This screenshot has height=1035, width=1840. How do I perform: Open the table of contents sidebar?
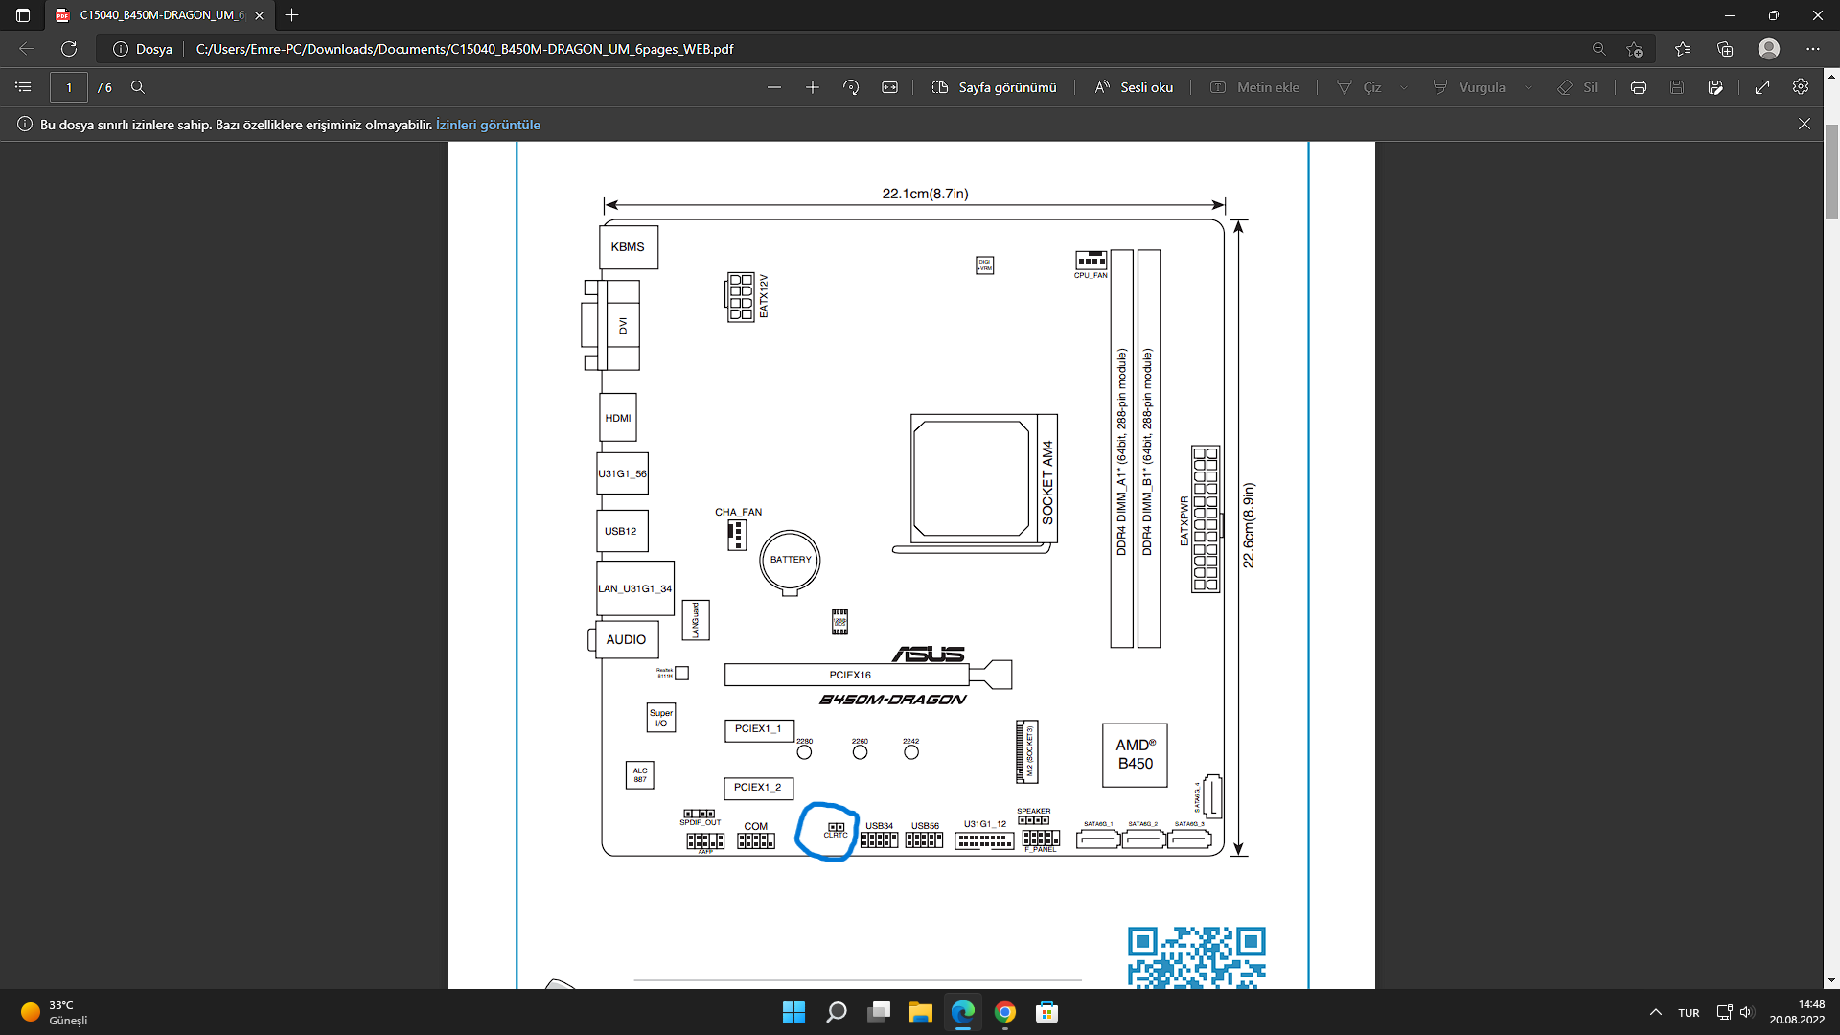point(23,87)
